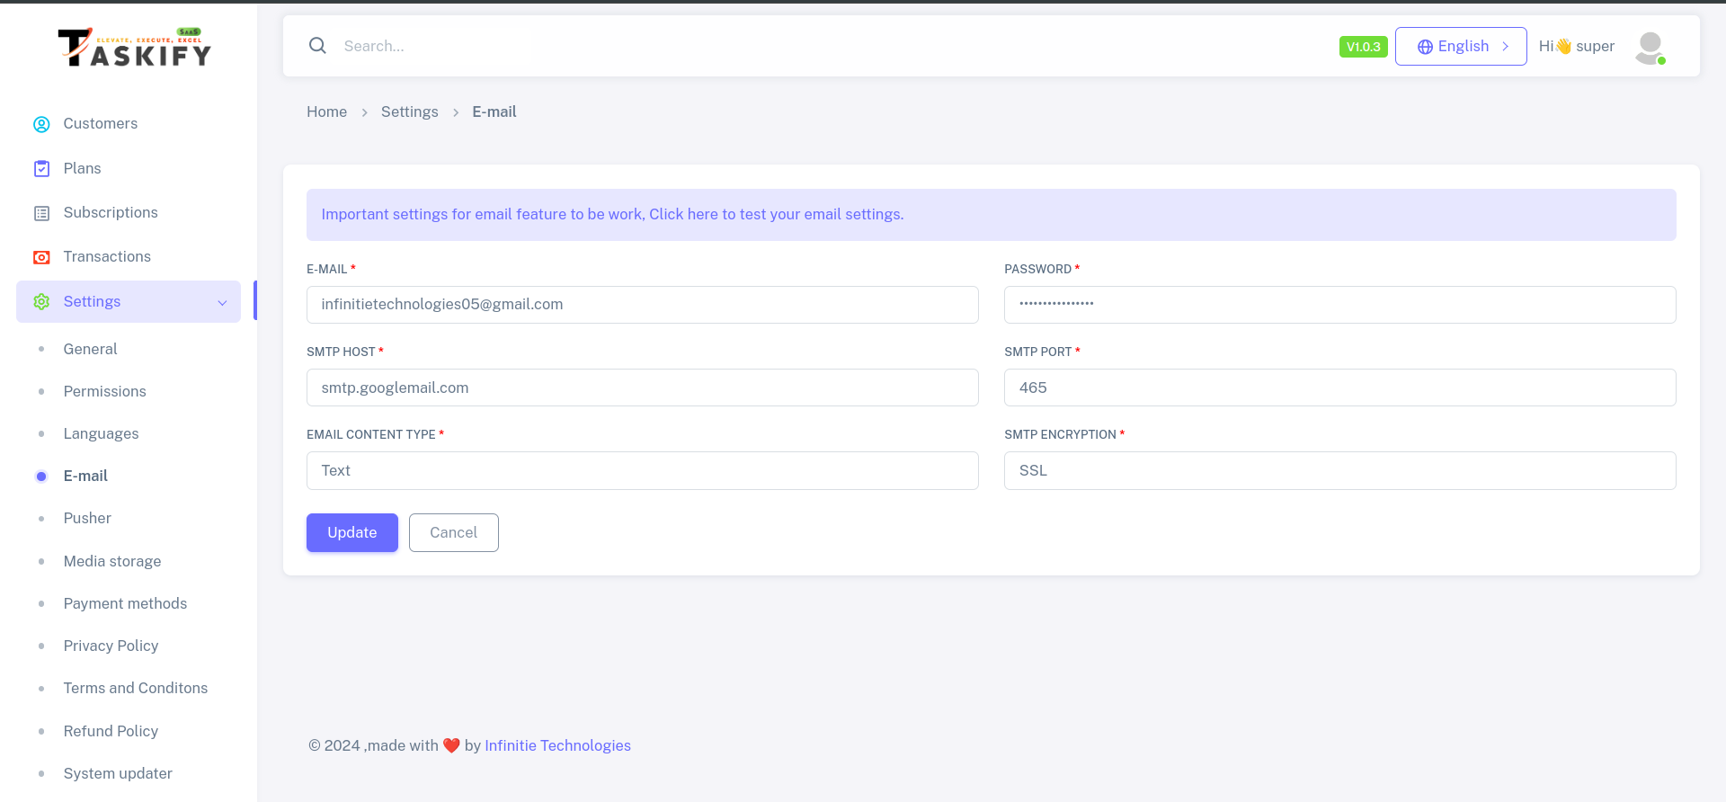Click the Customers sidebar icon

(41, 124)
